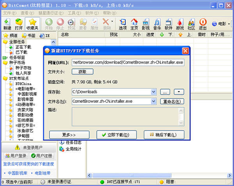Click the green DHT status indicator
The height and width of the screenshot is (186, 234).
[102, 182]
